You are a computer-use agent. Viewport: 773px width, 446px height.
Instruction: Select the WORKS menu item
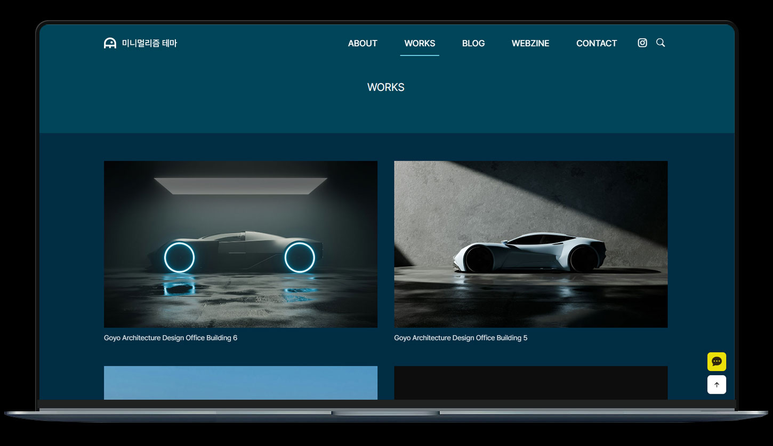coord(420,44)
